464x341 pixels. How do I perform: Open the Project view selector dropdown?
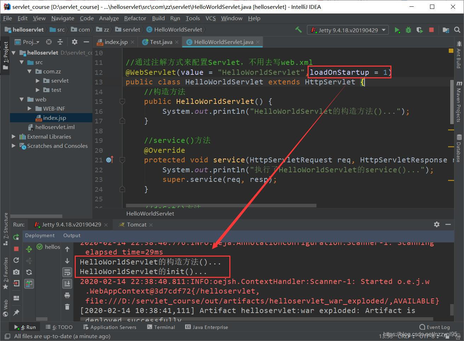tap(27, 42)
